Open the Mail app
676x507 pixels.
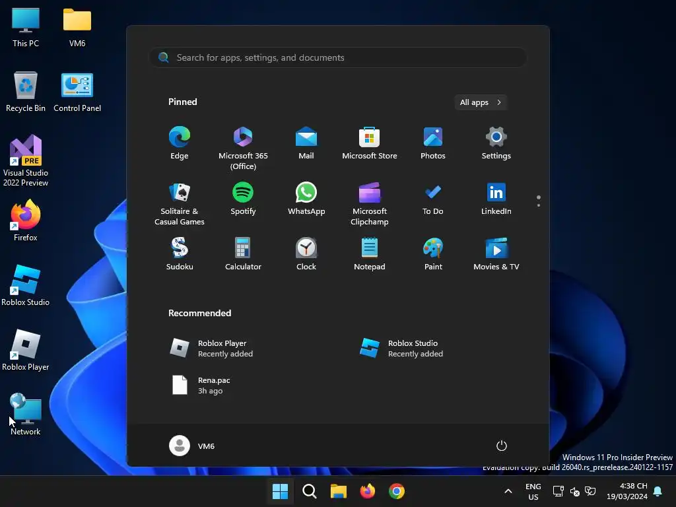[306, 143]
